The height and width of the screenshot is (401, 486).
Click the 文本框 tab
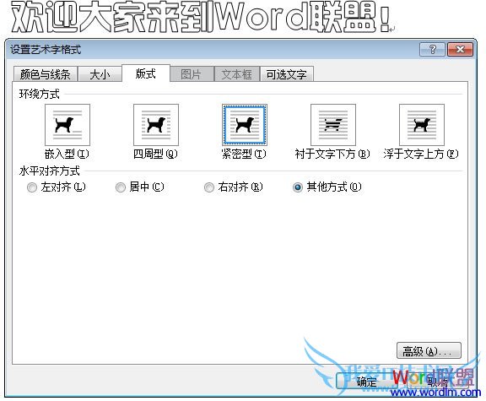click(237, 74)
